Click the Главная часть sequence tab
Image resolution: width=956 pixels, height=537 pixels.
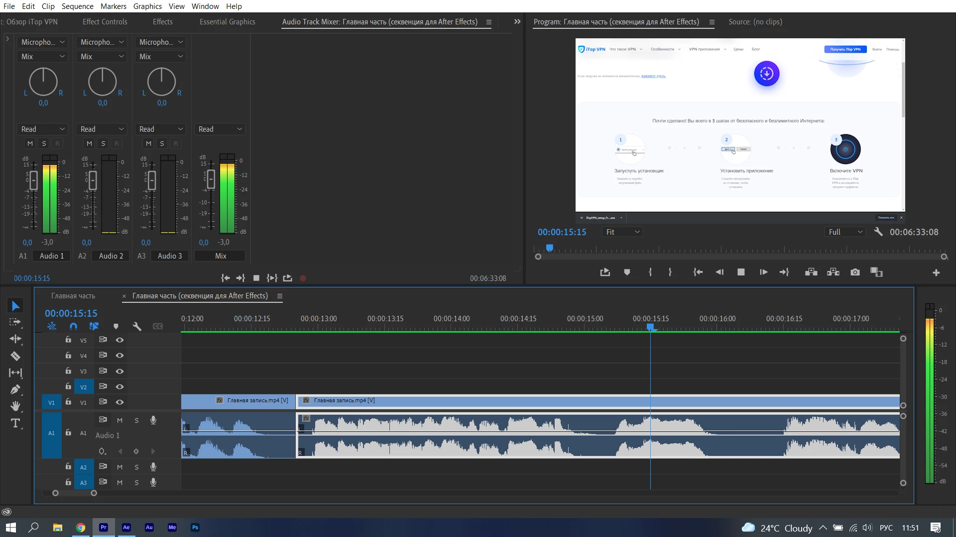click(73, 296)
